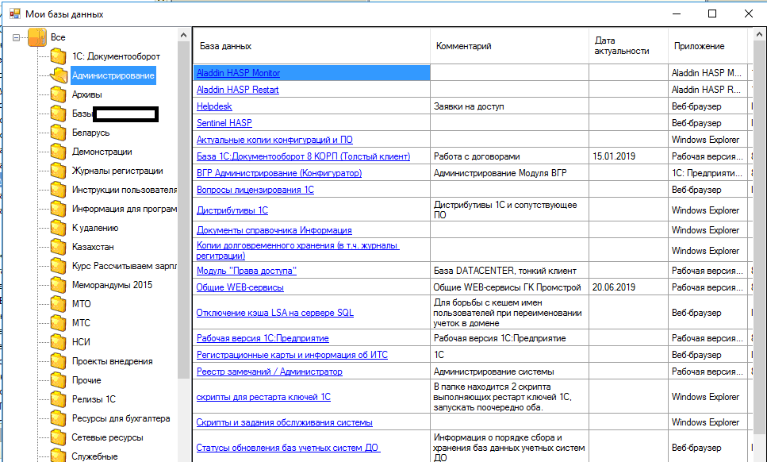Open Статусы обновления баз учетных систем ДО link
The height and width of the screenshot is (462, 767).
point(288,448)
